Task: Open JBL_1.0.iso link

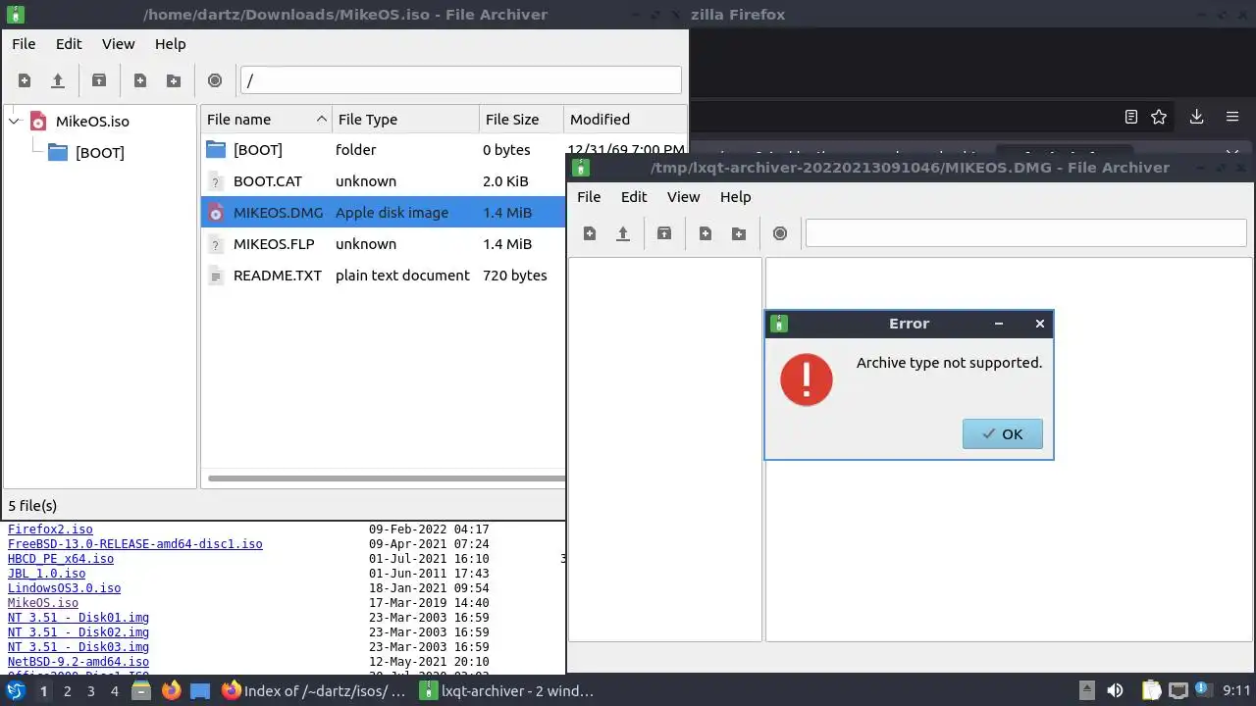Action: 46,574
